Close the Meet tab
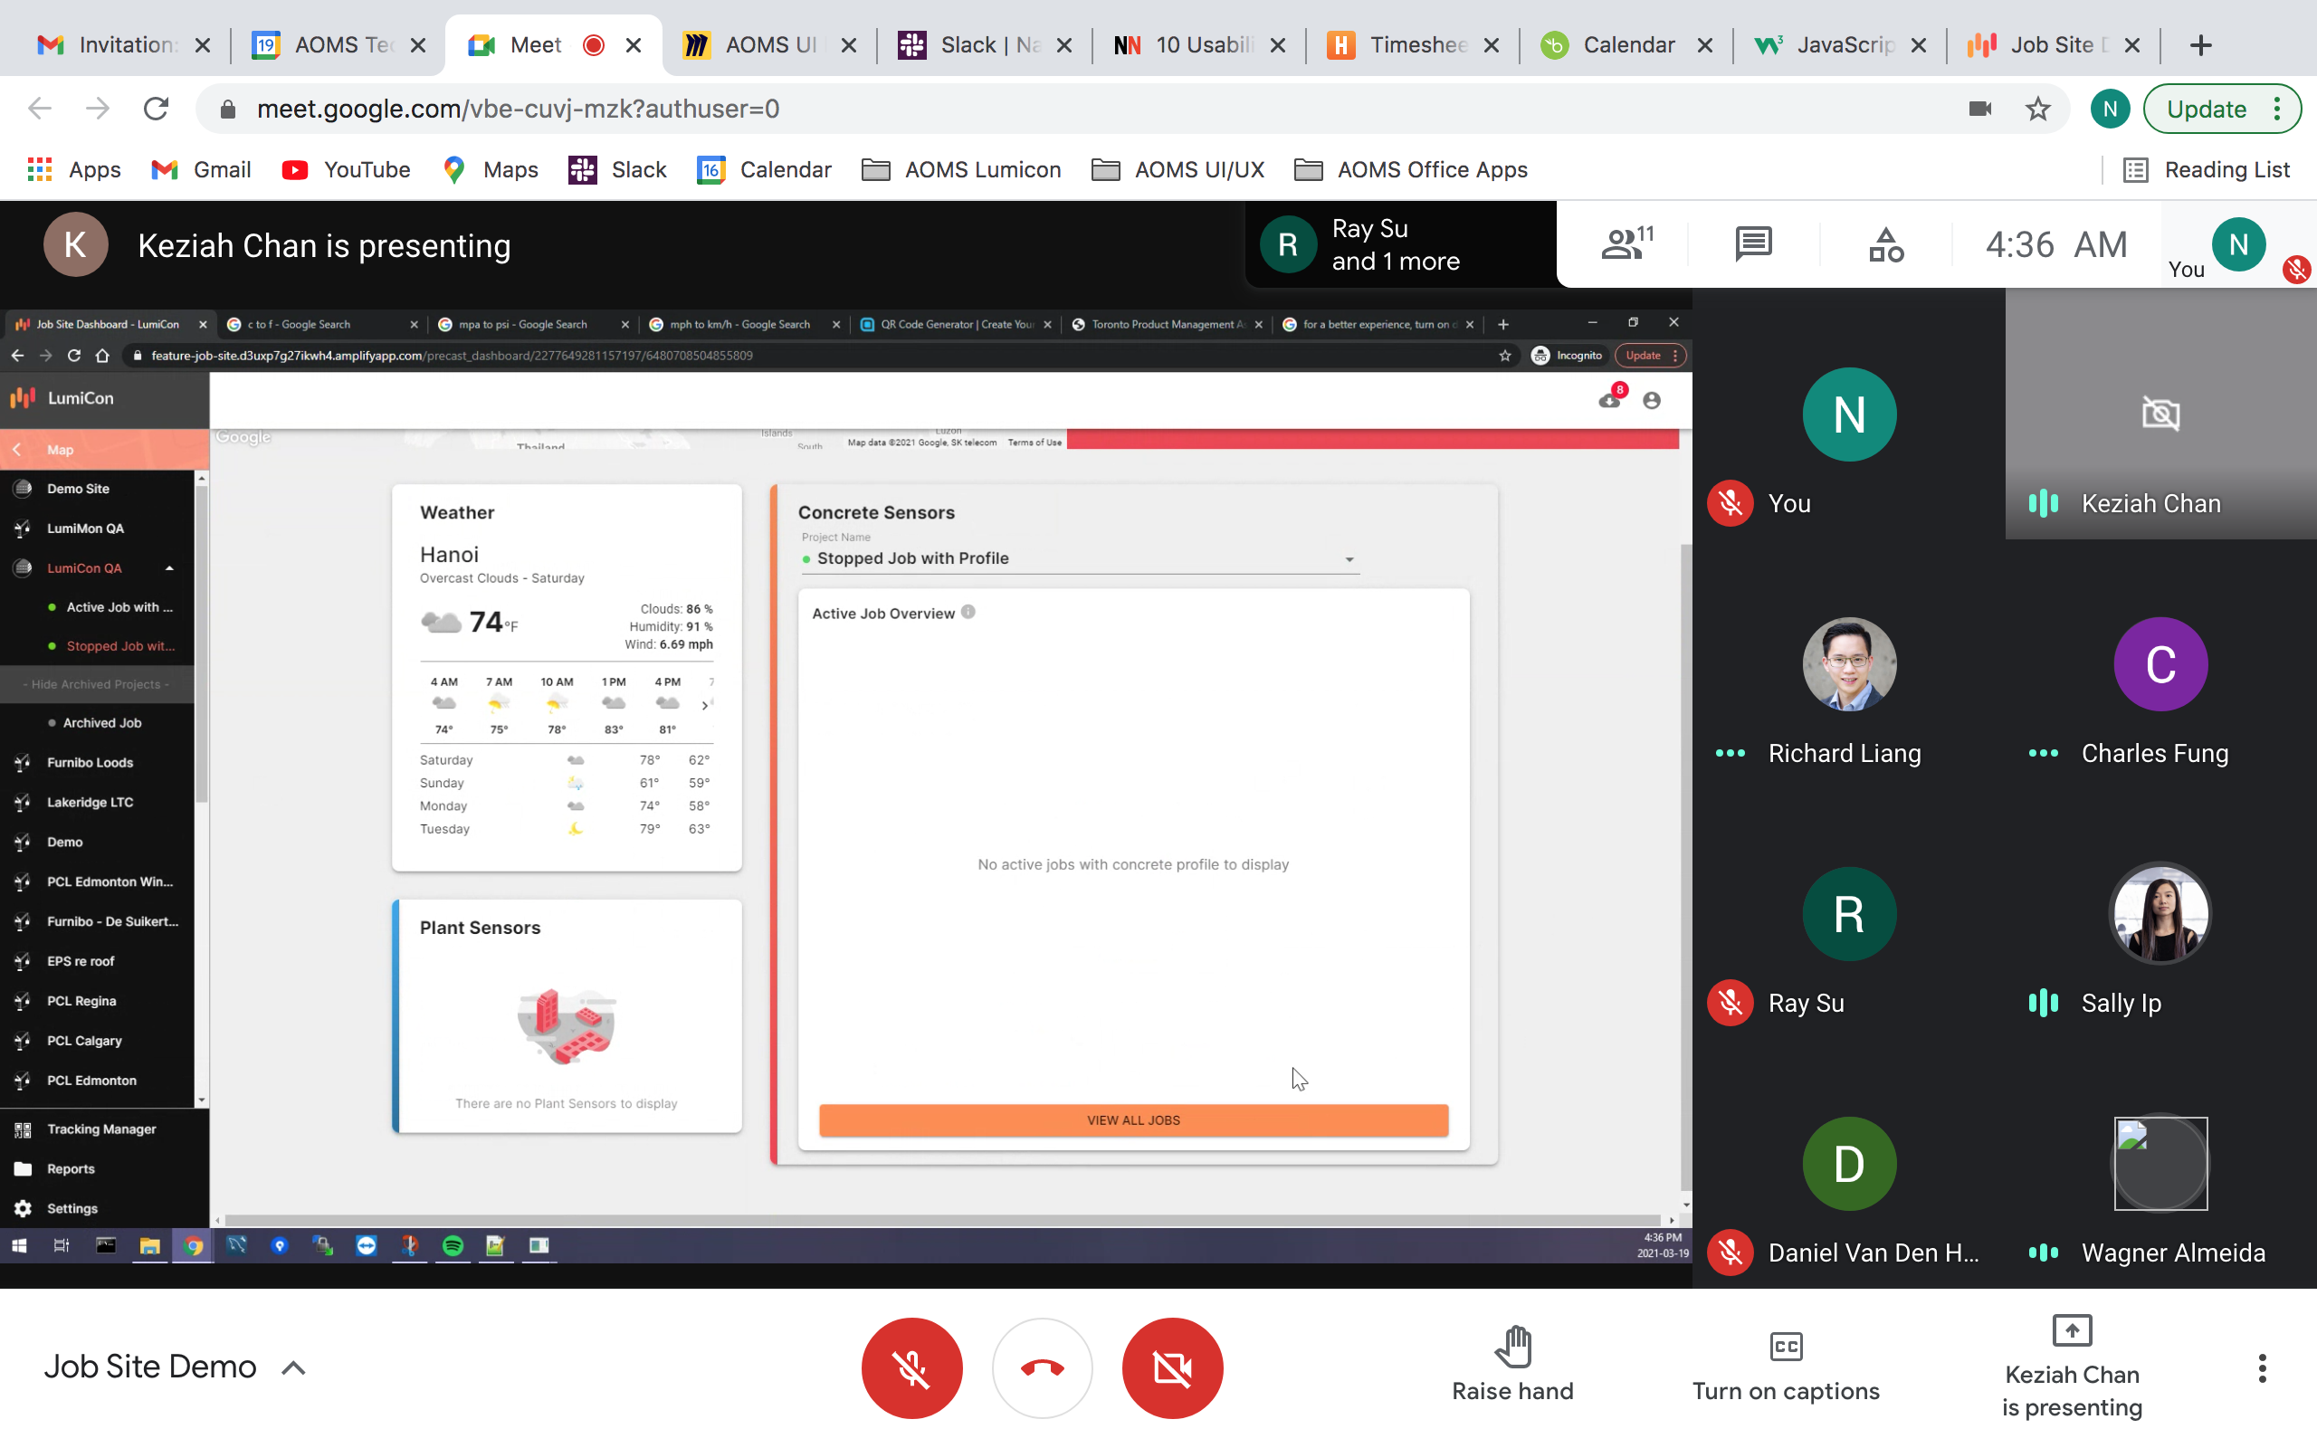This screenshot has height=1448, width=2317. (x=633, y=45)
